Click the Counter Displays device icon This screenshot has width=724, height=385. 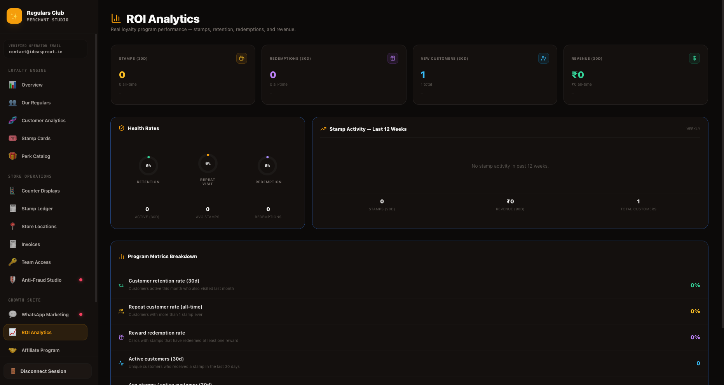tap(13, 191)
